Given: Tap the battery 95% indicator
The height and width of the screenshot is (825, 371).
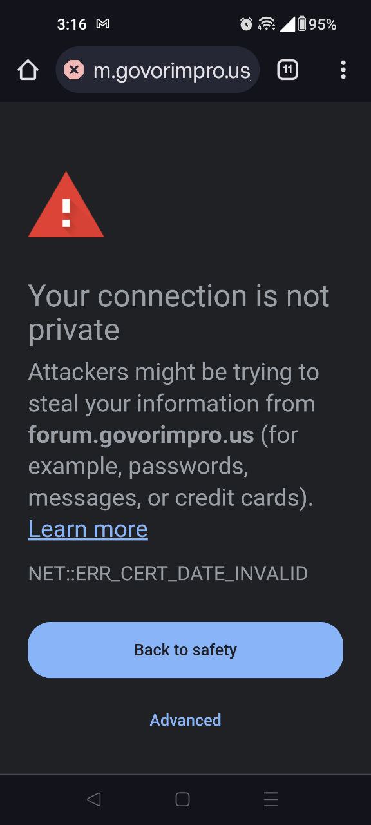Looking at the screenshot, I should 316,24.
